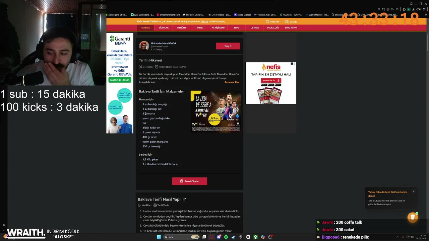Open the taskbar clock and date
This screenshot has width=429, height=241.
point(421,237)
